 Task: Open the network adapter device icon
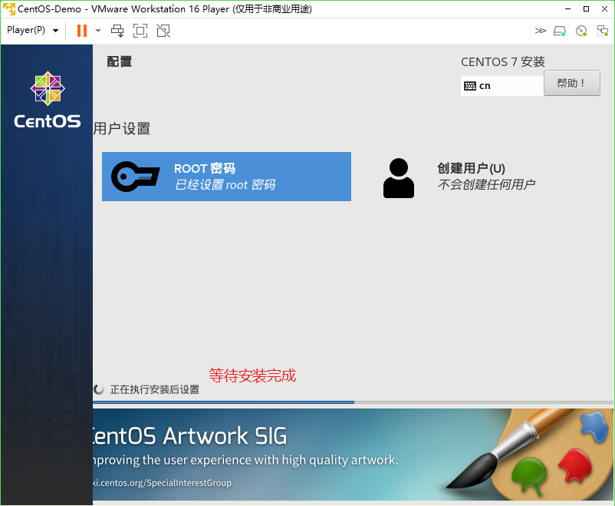[x=602, y=31]
